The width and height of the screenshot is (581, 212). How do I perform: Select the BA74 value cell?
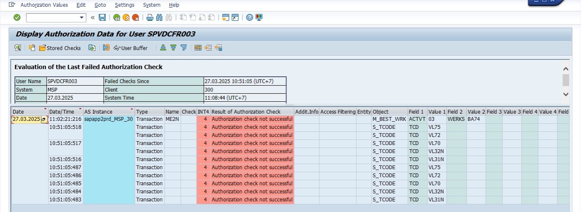click(x=476, y=119)
